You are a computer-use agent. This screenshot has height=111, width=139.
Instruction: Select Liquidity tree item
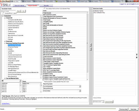click(x=10, y=63)
